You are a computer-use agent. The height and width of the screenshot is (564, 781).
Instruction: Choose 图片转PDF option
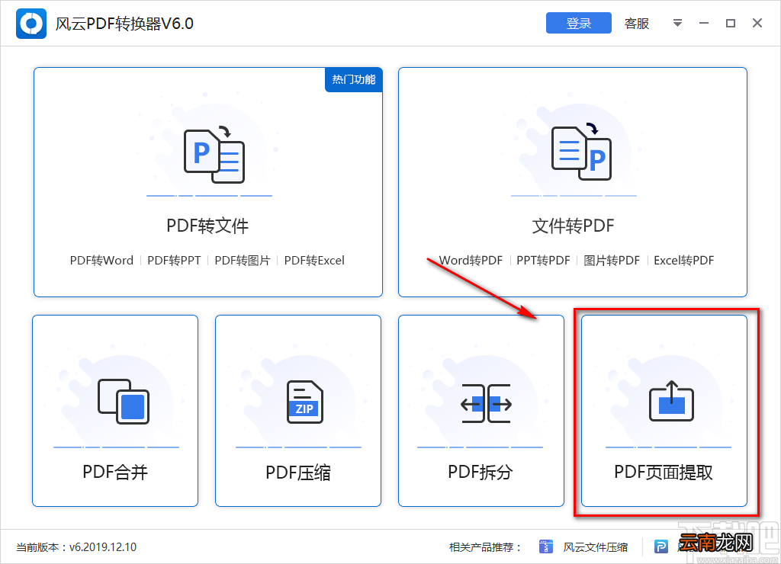coord(612,261)
